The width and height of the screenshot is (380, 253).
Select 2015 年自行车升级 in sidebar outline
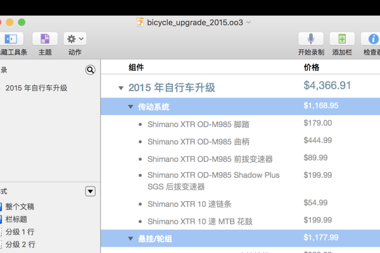coord(36,88)
